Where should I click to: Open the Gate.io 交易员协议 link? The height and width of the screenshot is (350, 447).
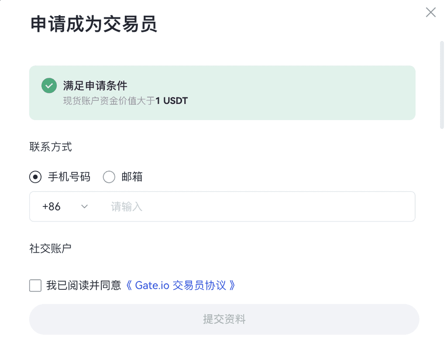click(x=180, y=286)
